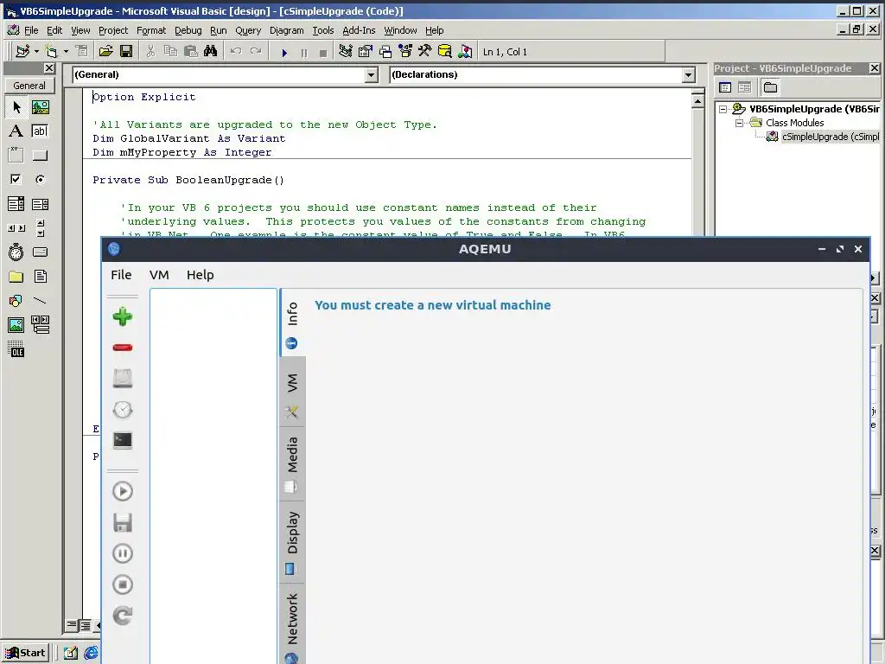Switch to the VM tab in AQEMU

click(x=292, y=393)
